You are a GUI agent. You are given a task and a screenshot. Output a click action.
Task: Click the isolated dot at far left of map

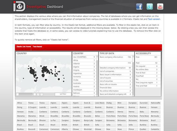click(23, 78)
